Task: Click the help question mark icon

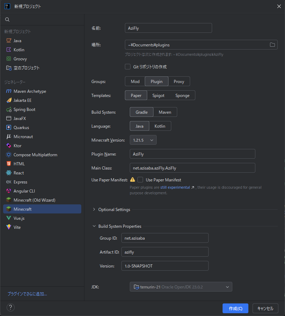Action: (x=10, y=307)
